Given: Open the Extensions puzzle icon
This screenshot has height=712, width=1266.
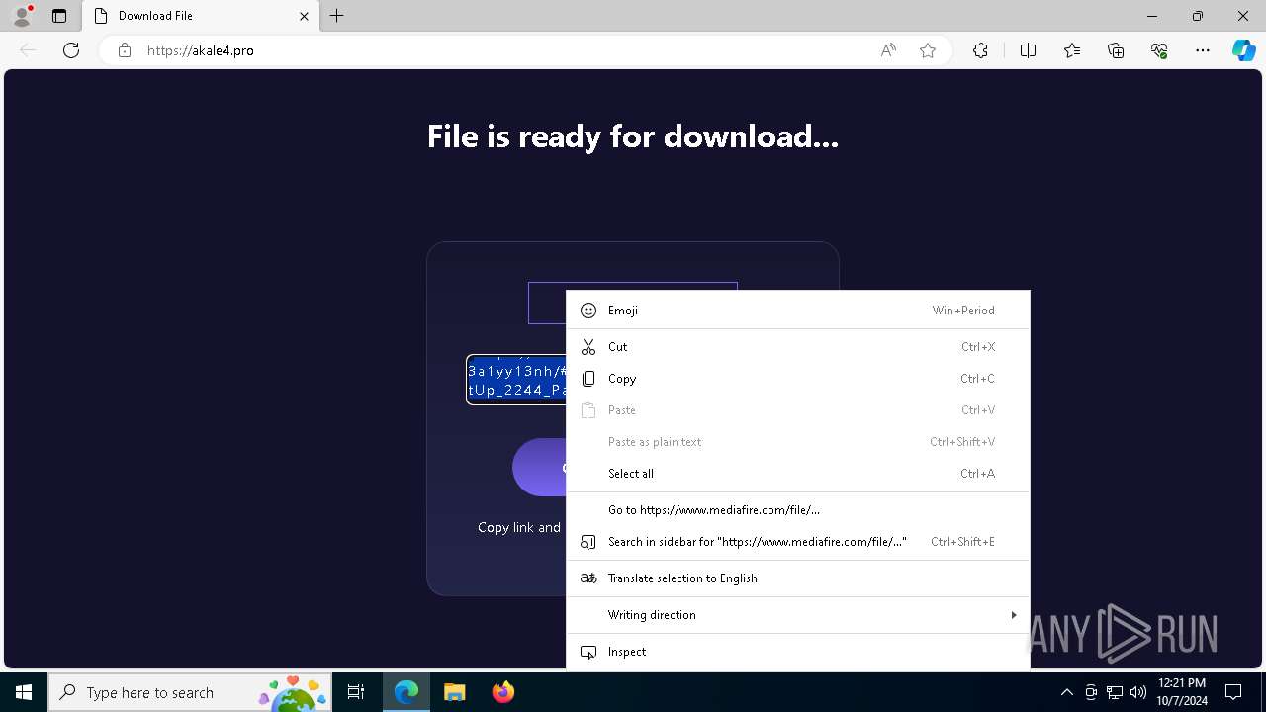Looking at the screenshot, I should [x=980, y=50].
